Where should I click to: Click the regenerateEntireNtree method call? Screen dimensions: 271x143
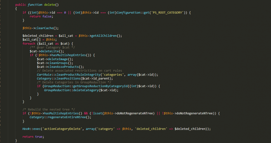coord(67,117)
